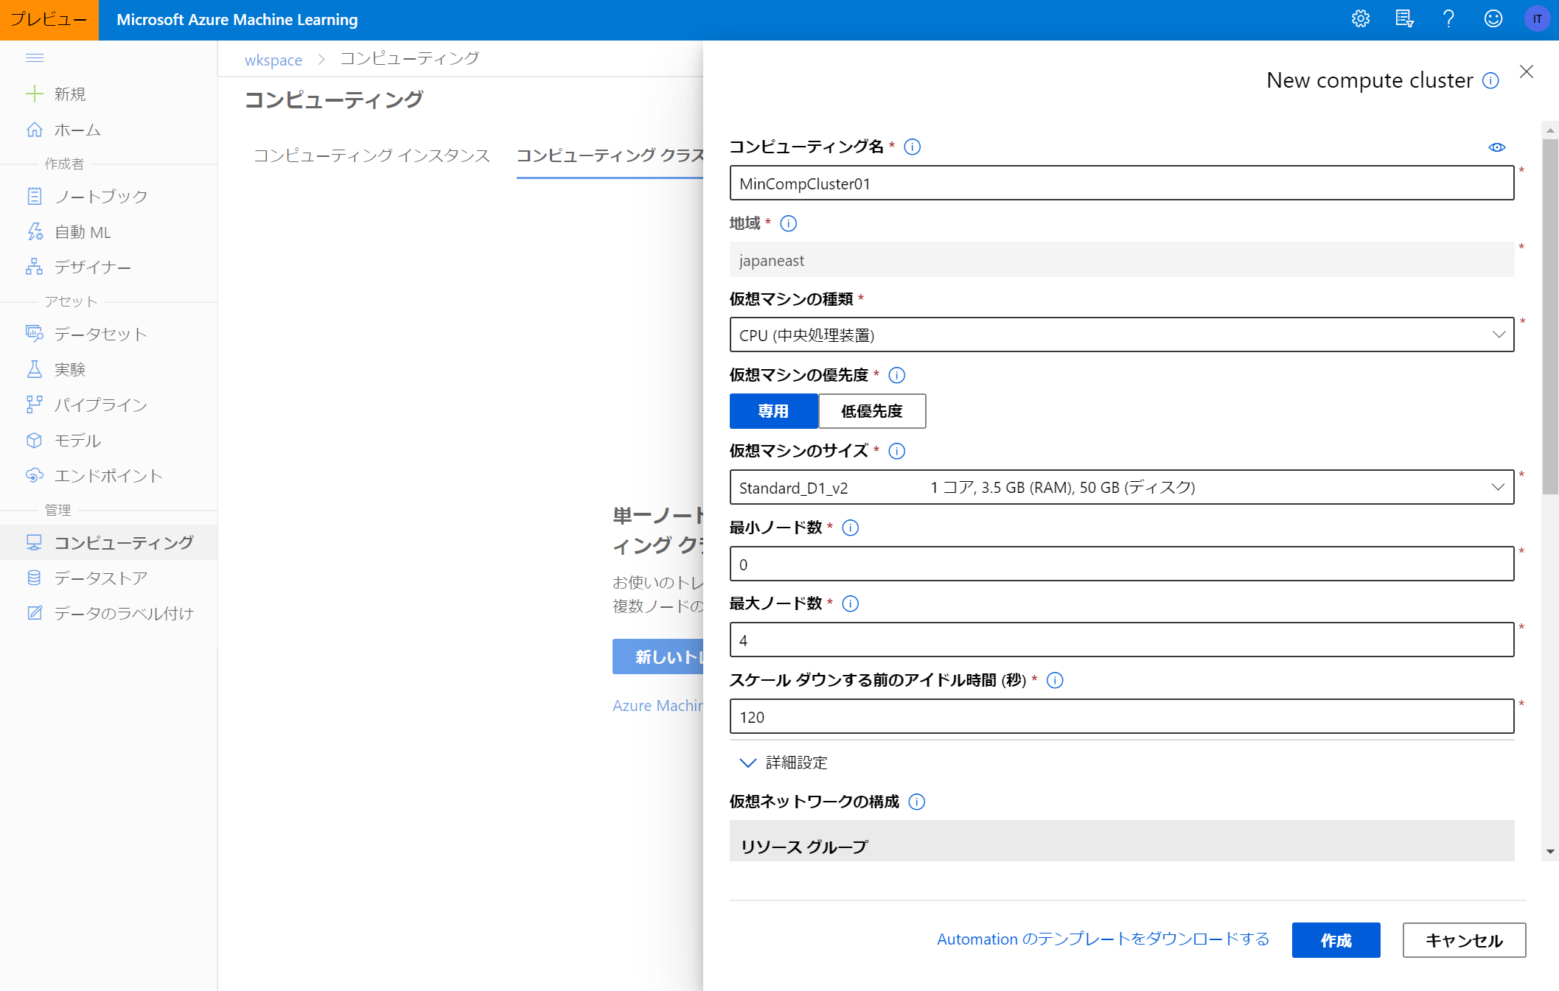Click the 作成 button
This screenshot has width=1559, height=991.
1336,940
